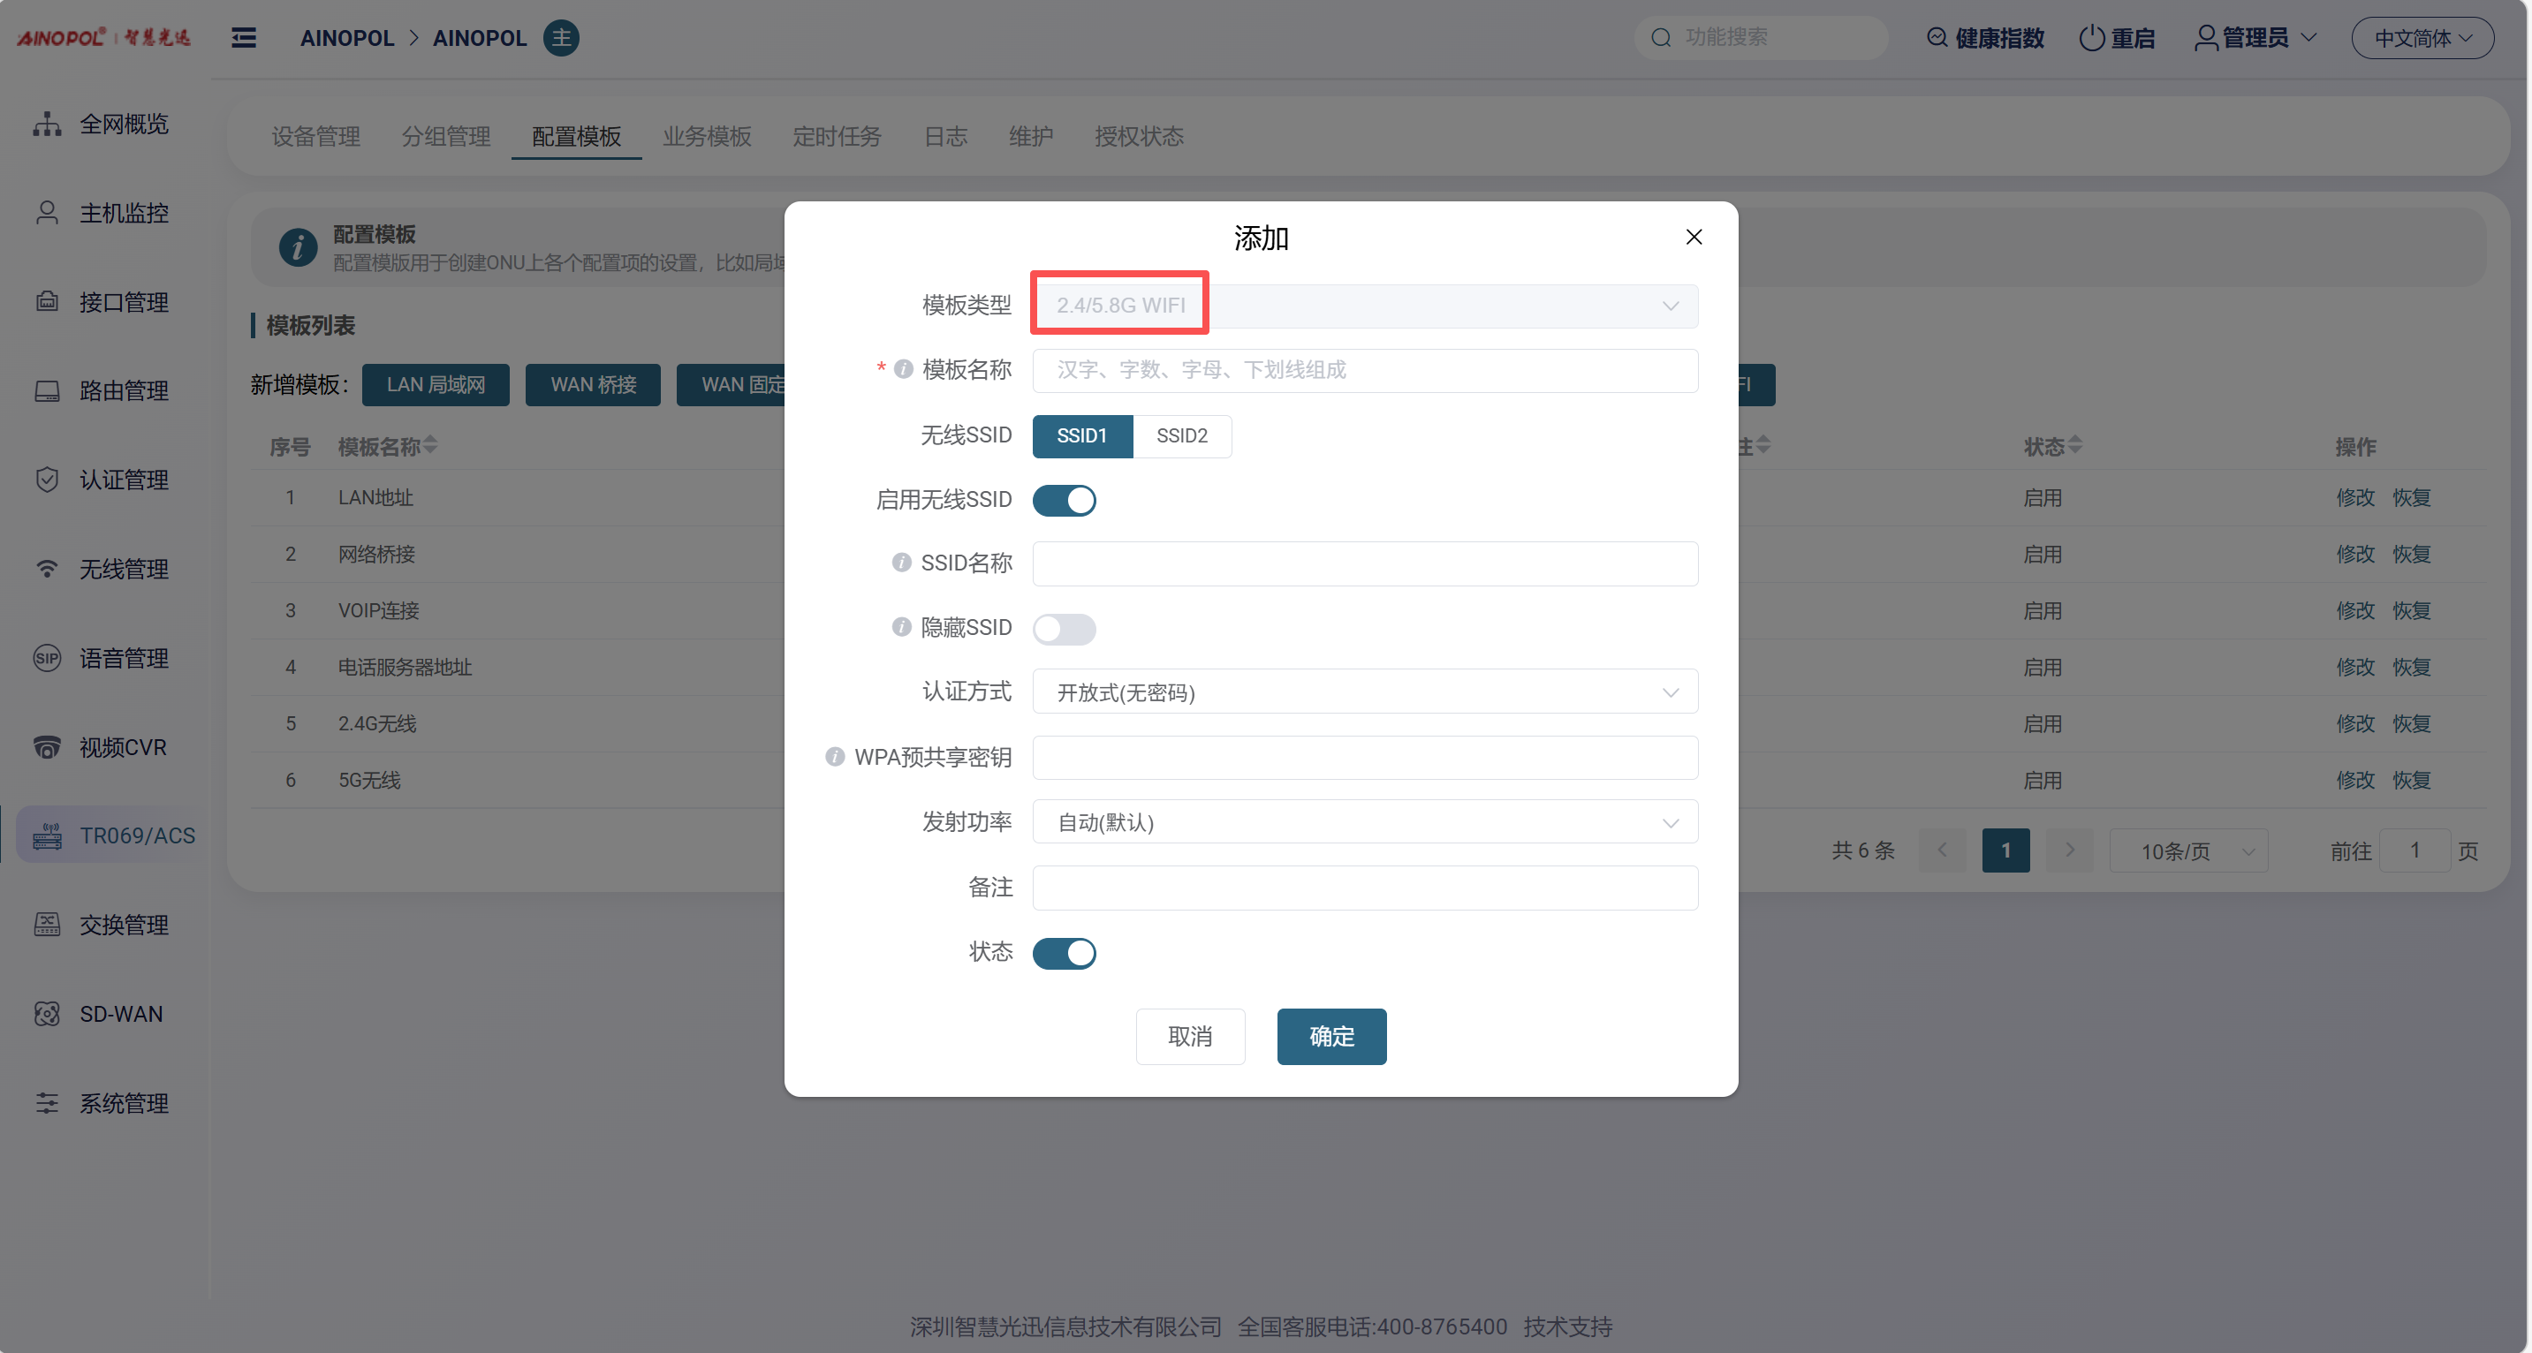Viewport: 2532px width, 1353px height.
Task: Click the 语音管理 SIP icon
Action: [x=46, y=657]
